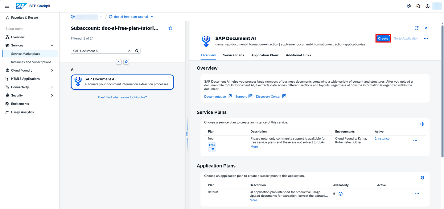
Task: Click Can't find what you're looking for link
Action: (122, 97)
